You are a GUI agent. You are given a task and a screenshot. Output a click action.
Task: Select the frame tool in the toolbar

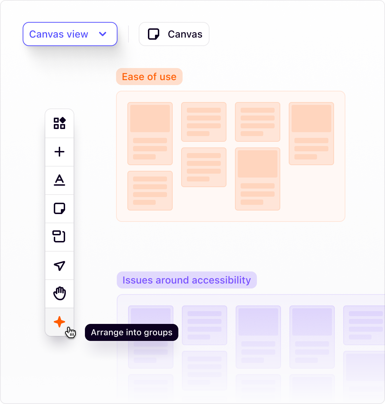(59, 237)
